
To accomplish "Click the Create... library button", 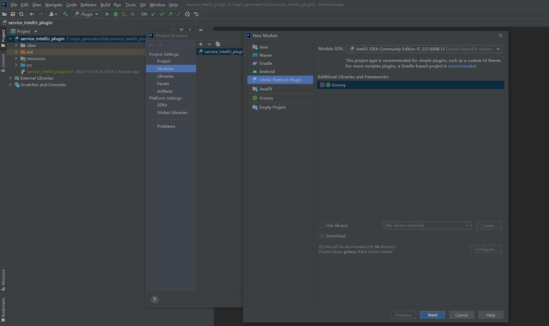I will (x=489, y=226).
